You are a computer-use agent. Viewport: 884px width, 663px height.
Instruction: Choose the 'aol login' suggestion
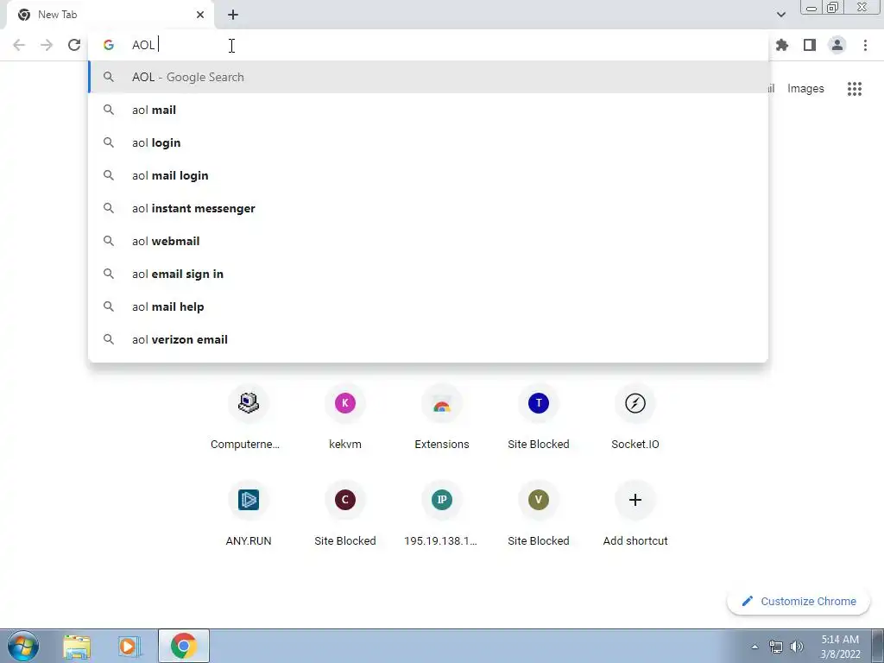(x=428, y=142)
